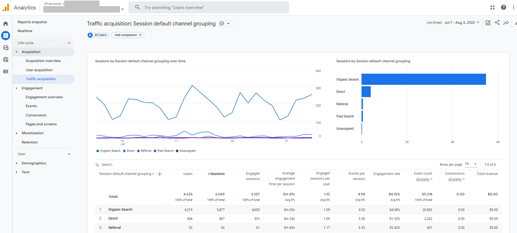Click the Organic Search bar in bar chart
This screenshot has height=233, width=517.
point(424,79)
